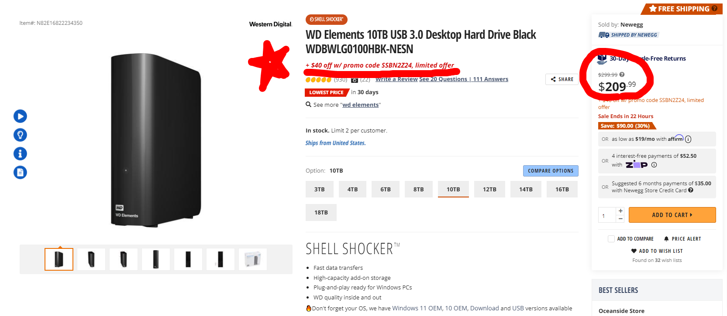Open the blue info circle icon
Screen dimensions: 727x316
click(20, 154)
